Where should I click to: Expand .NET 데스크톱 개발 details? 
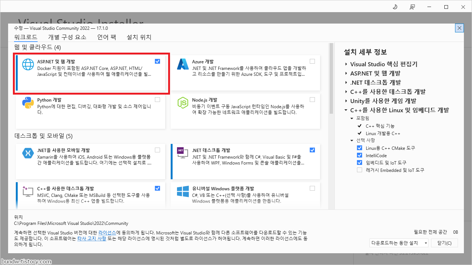pos(346,82)
